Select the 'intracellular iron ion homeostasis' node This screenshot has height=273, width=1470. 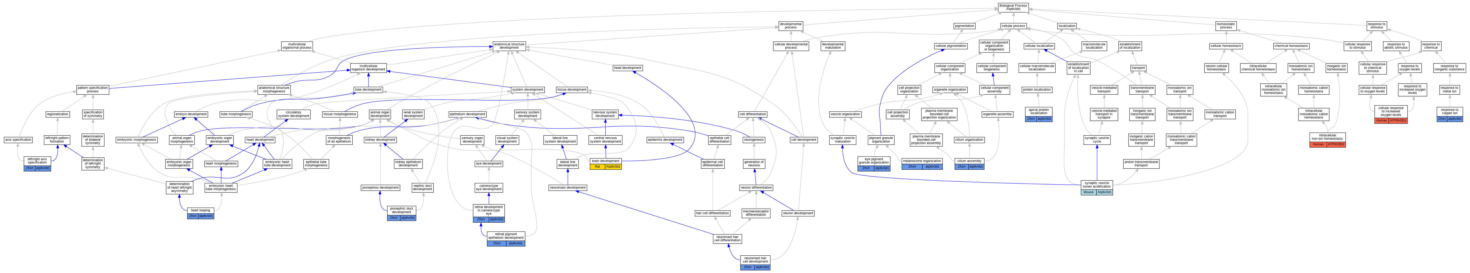[1327, 137]
